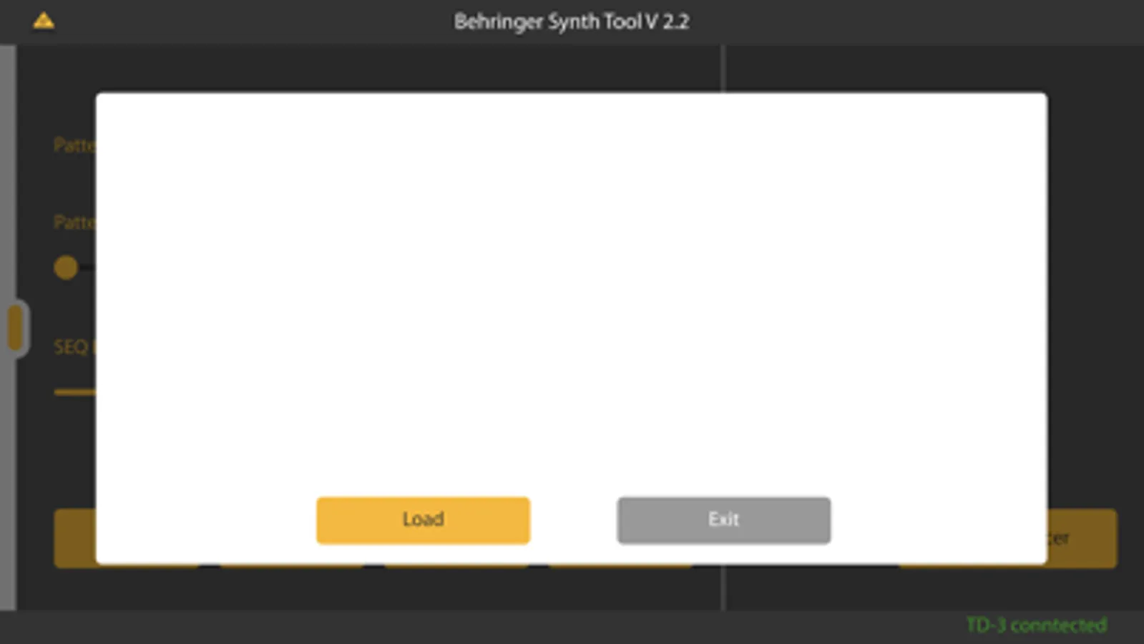The width and height of the screenshot is (1144, 644).
Task: Click the partly hidden SEQ label
Action: (x=74, y=347)
